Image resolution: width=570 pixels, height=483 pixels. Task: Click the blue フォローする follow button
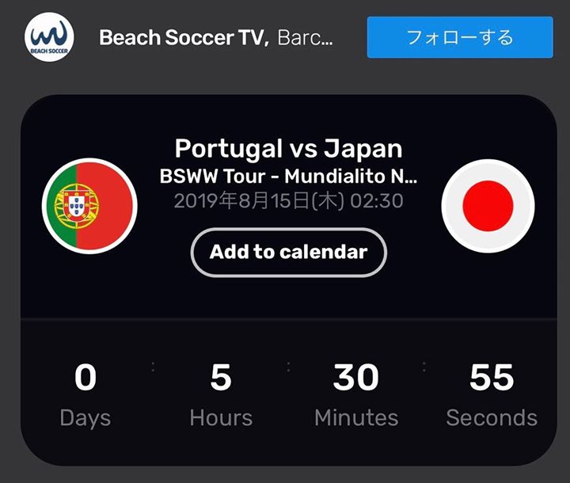pos(460,37)
